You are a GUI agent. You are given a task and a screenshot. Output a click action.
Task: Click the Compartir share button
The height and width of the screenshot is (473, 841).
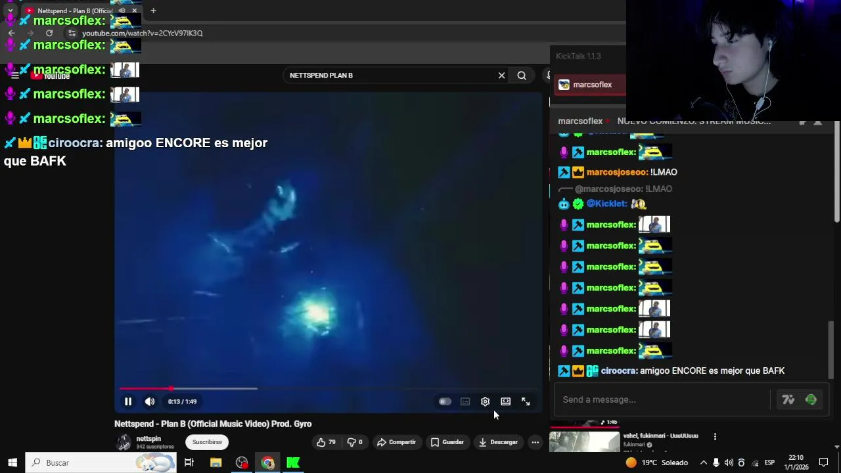(x=396, y=442)
